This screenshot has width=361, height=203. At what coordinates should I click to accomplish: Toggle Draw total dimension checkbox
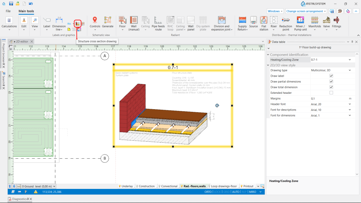tap(331, 87)
